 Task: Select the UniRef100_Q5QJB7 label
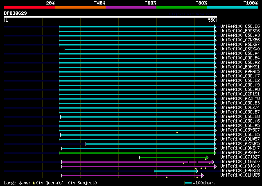coord(240,112)
